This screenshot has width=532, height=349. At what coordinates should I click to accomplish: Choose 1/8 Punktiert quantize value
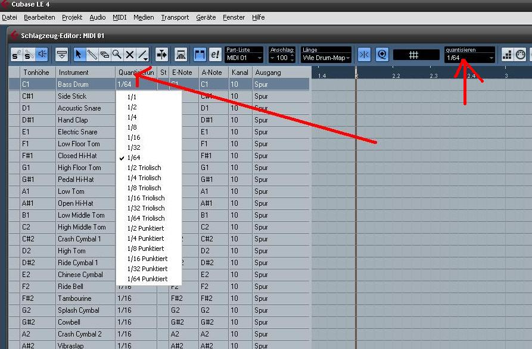[x=148, y=249]
